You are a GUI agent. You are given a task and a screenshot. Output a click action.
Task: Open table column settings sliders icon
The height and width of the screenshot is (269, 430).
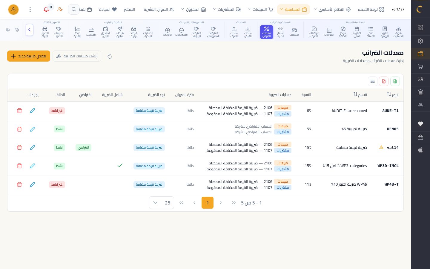[373, 81]
